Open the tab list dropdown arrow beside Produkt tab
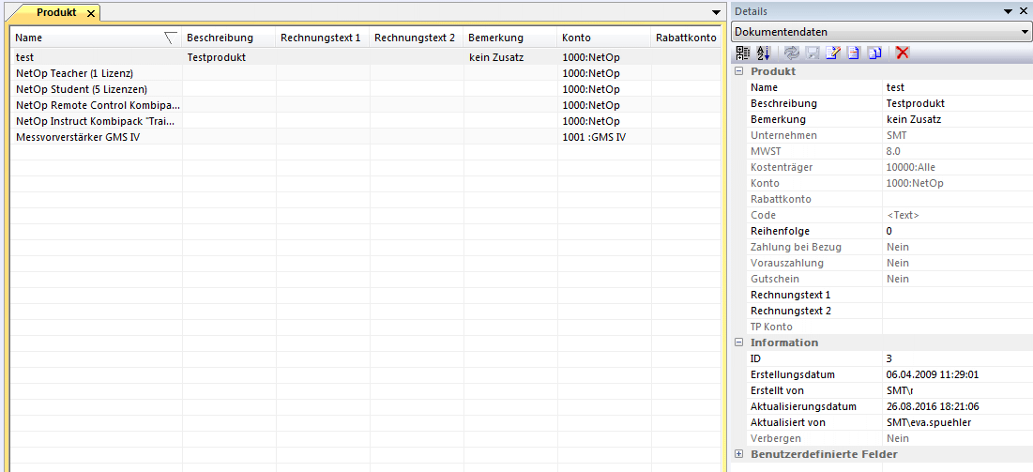The image size is (1033, 472). click(x=717, y=11)
